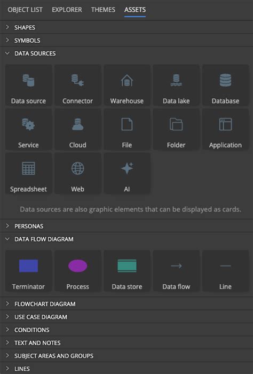Choose the AI sparkle asset

pyautogui.click(x=127, y=174)
